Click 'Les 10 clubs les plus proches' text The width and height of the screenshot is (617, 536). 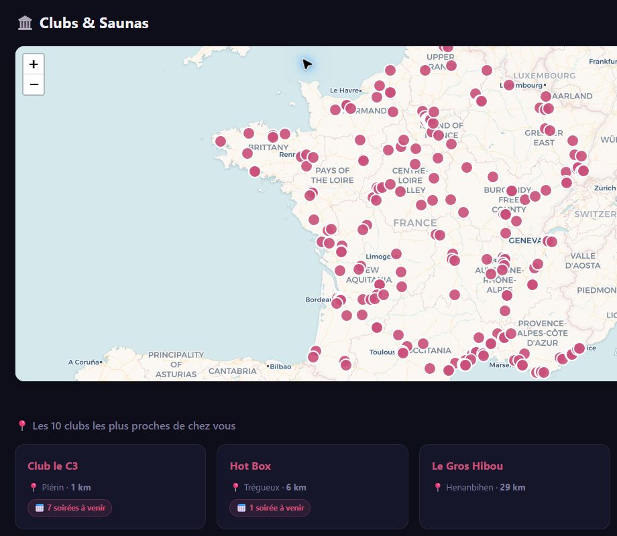click(x=133, y=426)
